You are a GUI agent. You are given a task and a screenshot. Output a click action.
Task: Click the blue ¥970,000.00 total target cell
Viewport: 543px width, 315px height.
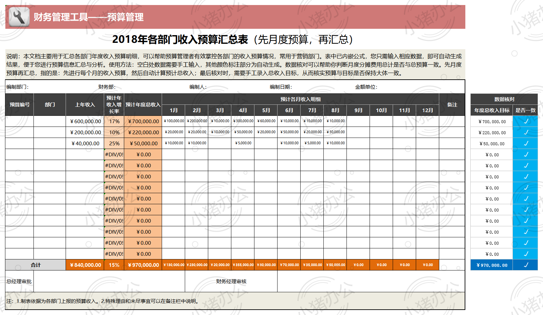(x=492, y=265)
